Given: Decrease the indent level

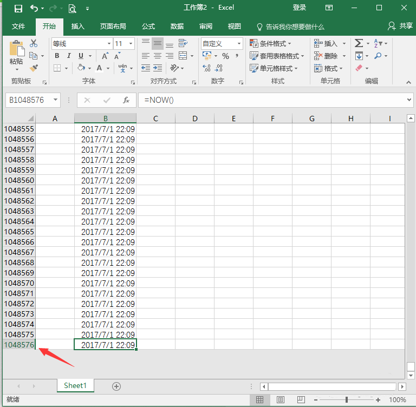Looking at the screenshot, I should coord(145,68).
